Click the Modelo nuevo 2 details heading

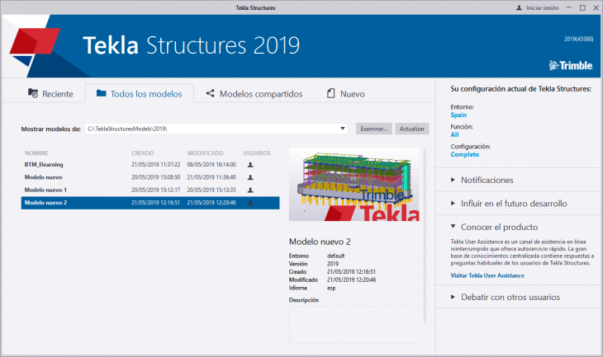pyautogui.click(x=320, y=242)
